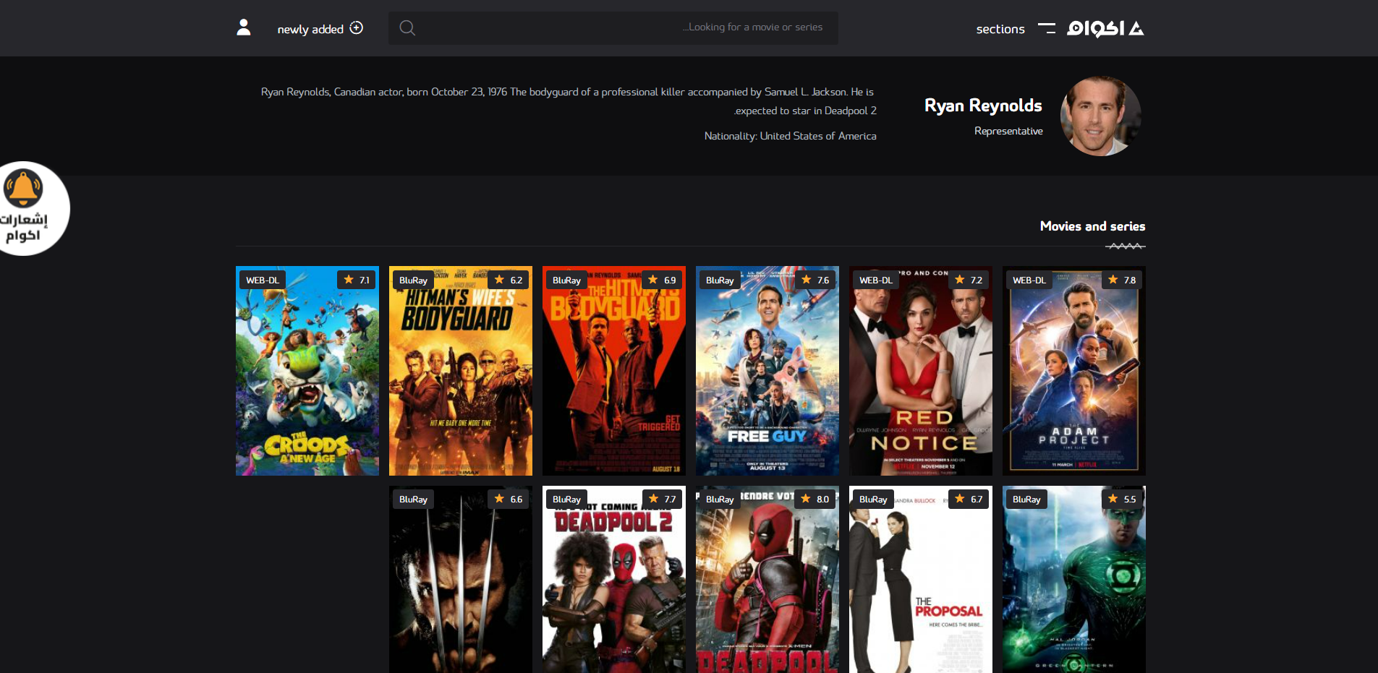Viewport: 1378px width, 673px height.
Task: Click the 6.9 star rating badge
Action: 662,280
